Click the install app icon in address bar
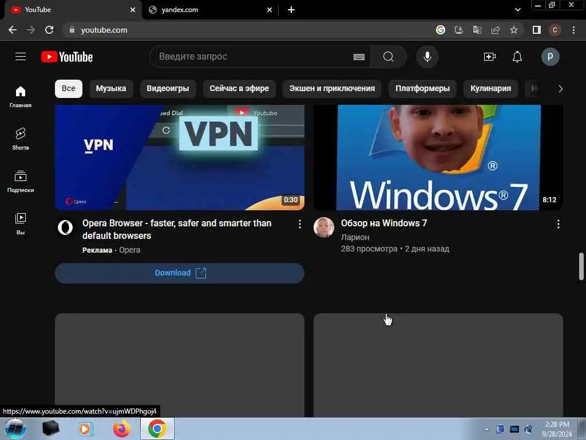586x440 pixels. [x=459, y=30]
